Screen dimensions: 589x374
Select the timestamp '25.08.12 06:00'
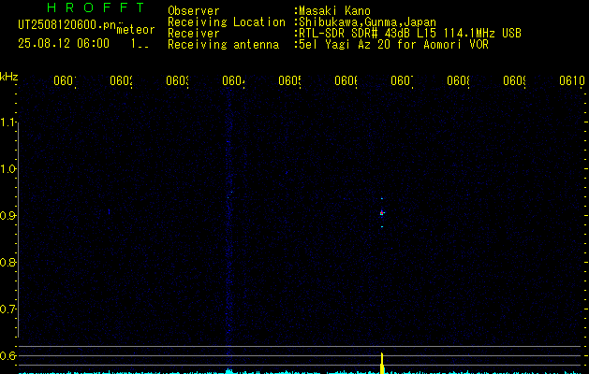64,43
